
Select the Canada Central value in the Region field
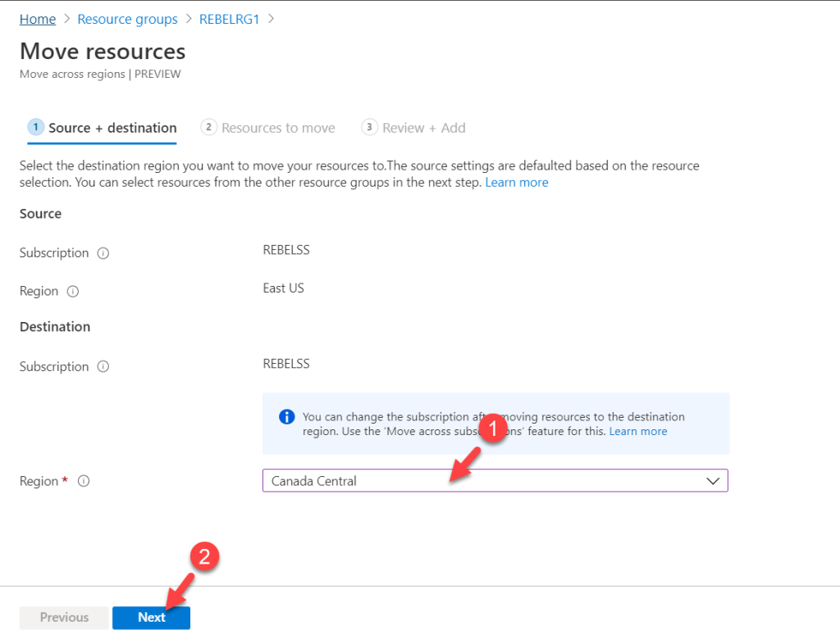pyautogui.click(x=313, y=480)
